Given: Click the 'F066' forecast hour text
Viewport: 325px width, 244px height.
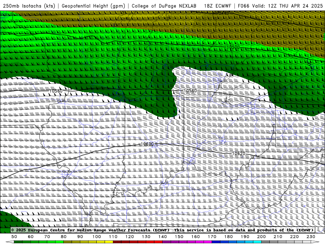Looking at the screenshot, I should coord(243,6).
